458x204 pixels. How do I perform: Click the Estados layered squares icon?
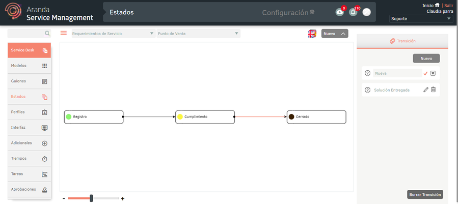(45, 97)
